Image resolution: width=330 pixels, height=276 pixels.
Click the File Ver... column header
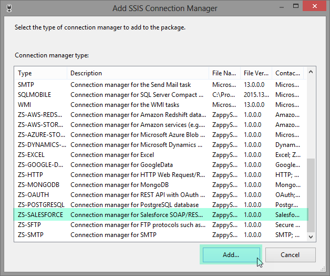(256, 73)
